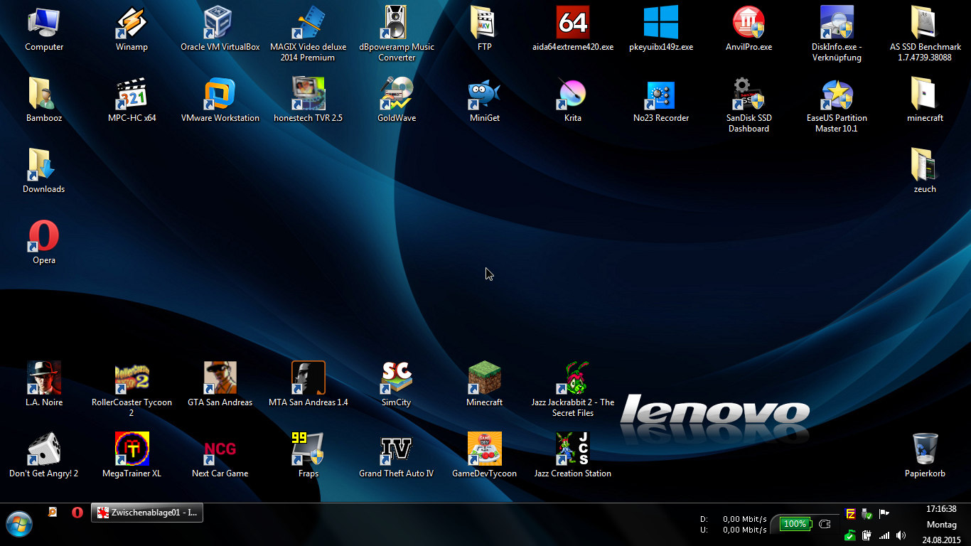Click the power plug icon beside battery gauge

(825, 524)
